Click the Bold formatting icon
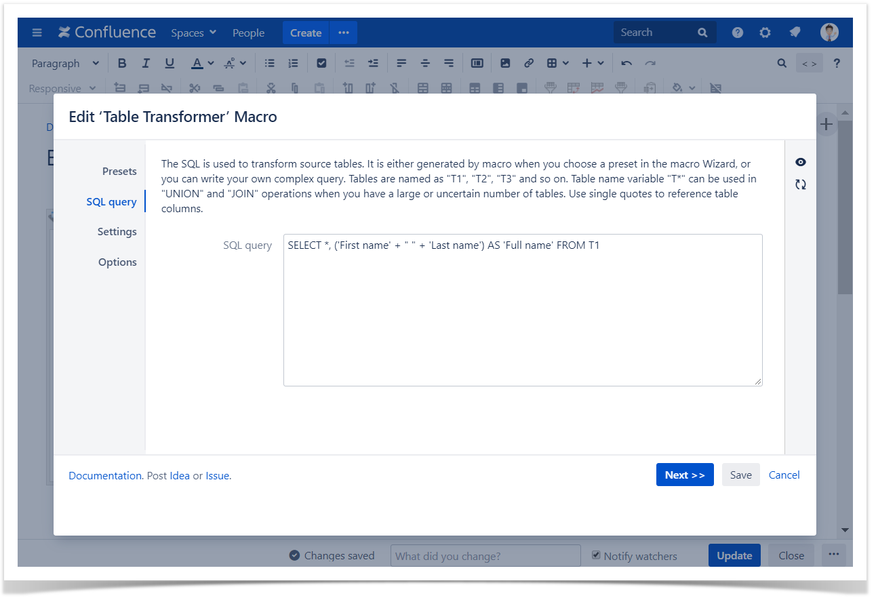Image resolution: width=876 pixels, height=600 pixels. 122,63
